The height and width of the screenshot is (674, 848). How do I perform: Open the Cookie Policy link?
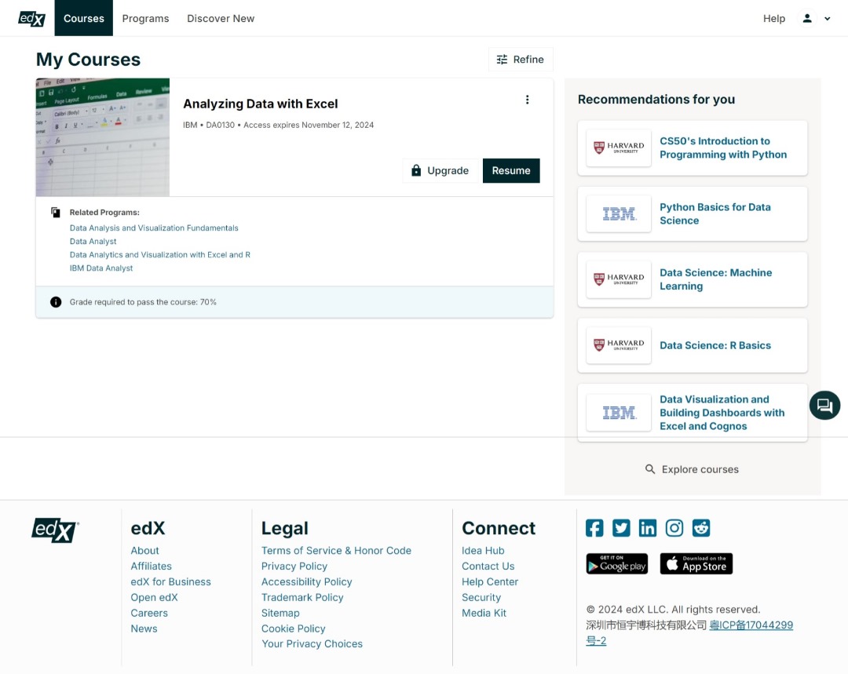tap(293, 628)
